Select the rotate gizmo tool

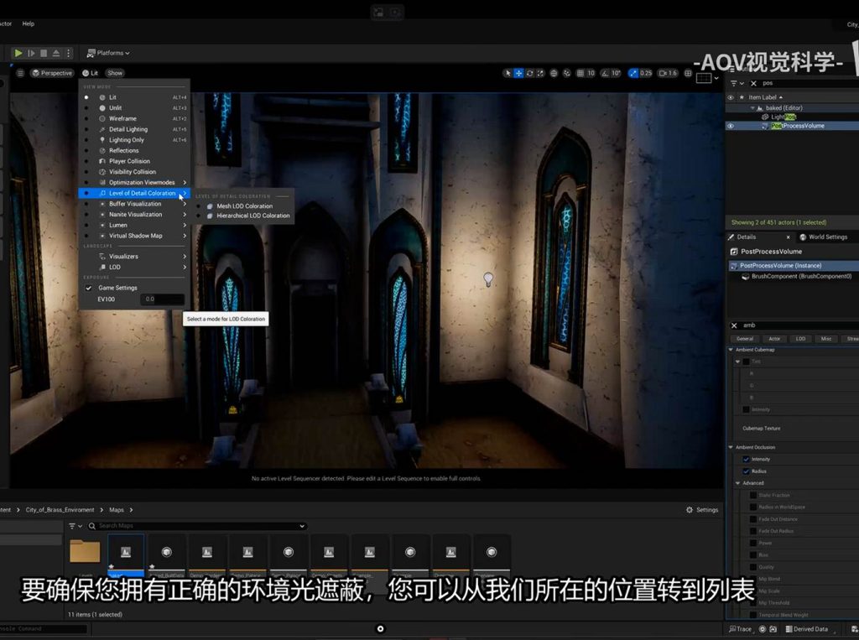click(x=530, y=73)
